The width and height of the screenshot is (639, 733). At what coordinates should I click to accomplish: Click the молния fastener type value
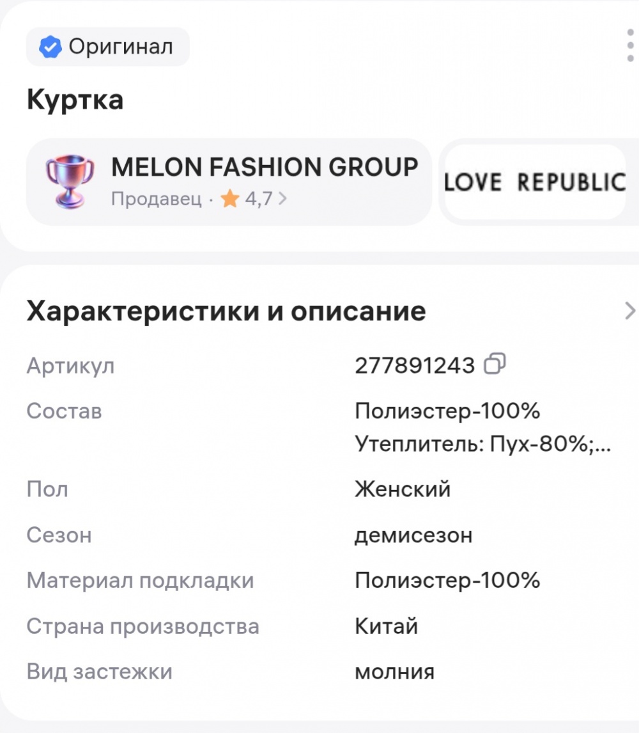tap(394, 672)
